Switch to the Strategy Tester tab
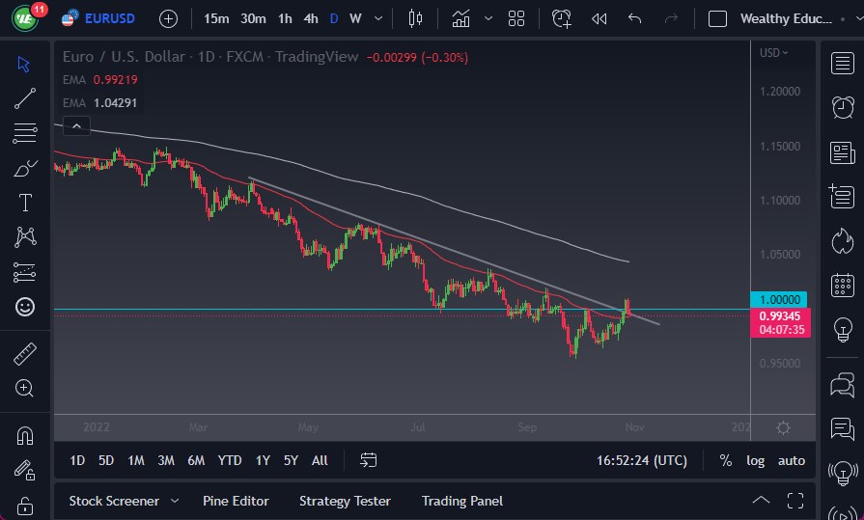This screenshot has height=520, width=864. click(x=345, y=501)
